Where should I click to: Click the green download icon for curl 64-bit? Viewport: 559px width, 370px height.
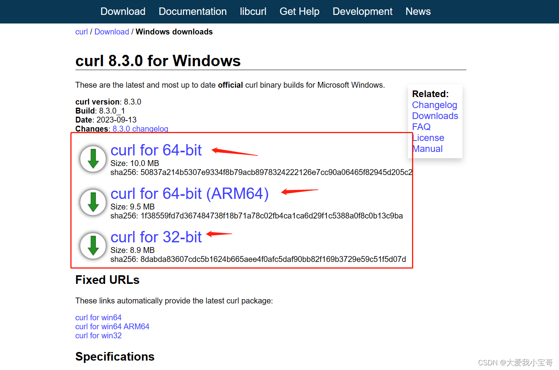pos(93,159)
